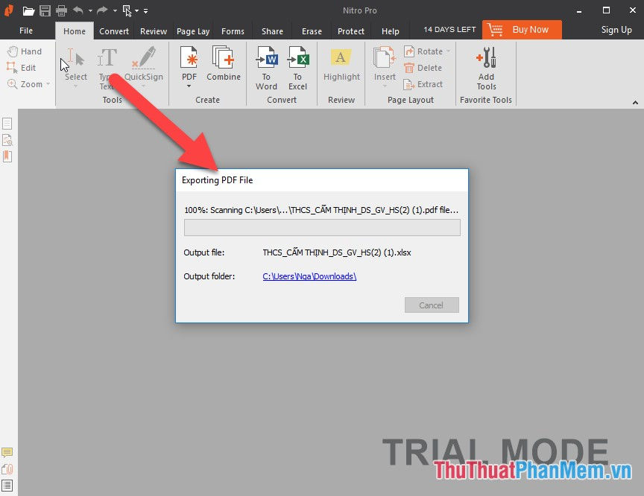Switch to the Protect tab
644x496 pixels.
351,31
